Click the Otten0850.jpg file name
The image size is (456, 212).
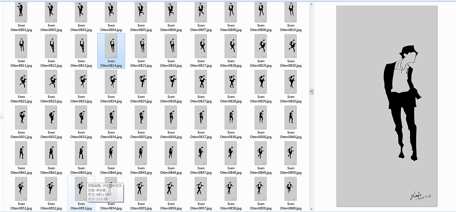click(x=291, y=170)
